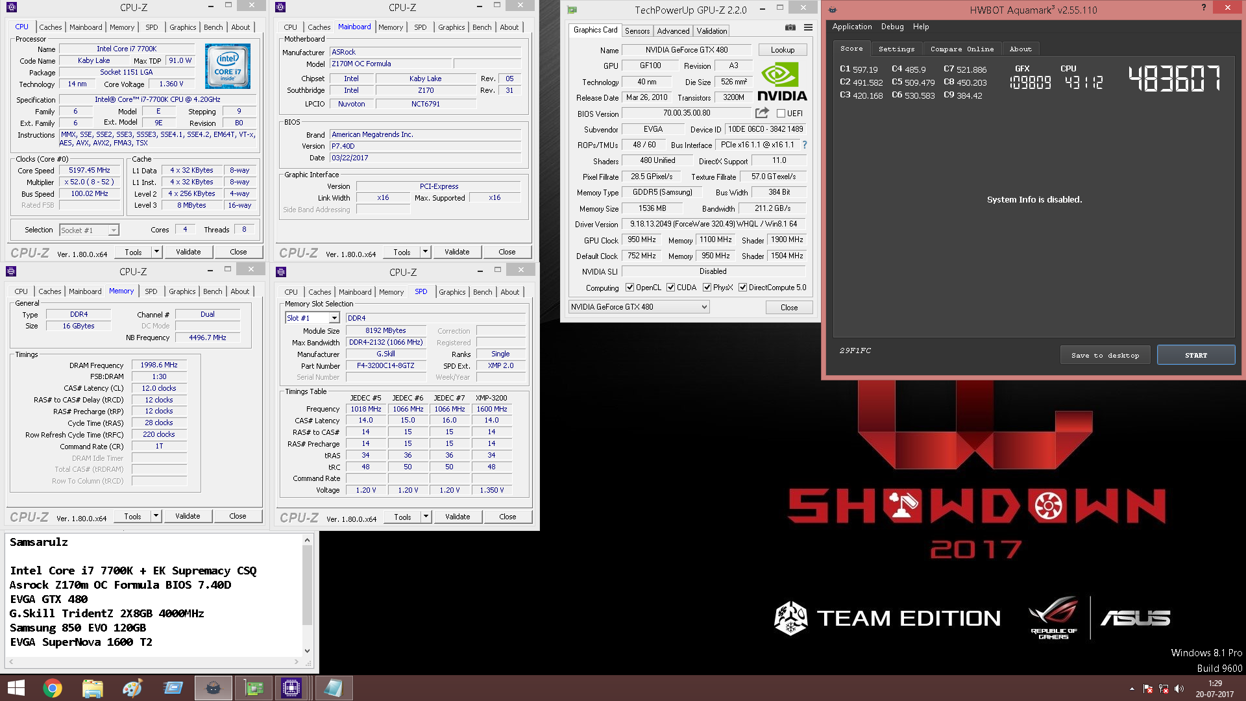Expand Tools arrow in CPU-Z Mainboard-tab window
The height and width of the screenshot is (701, 1246).
click(x=425, y=252)
